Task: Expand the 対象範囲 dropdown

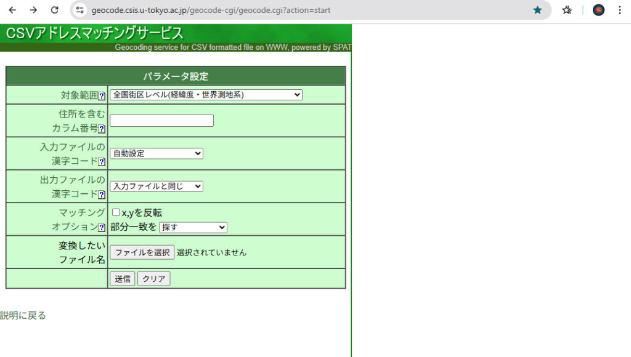Action: click(206, 95)
